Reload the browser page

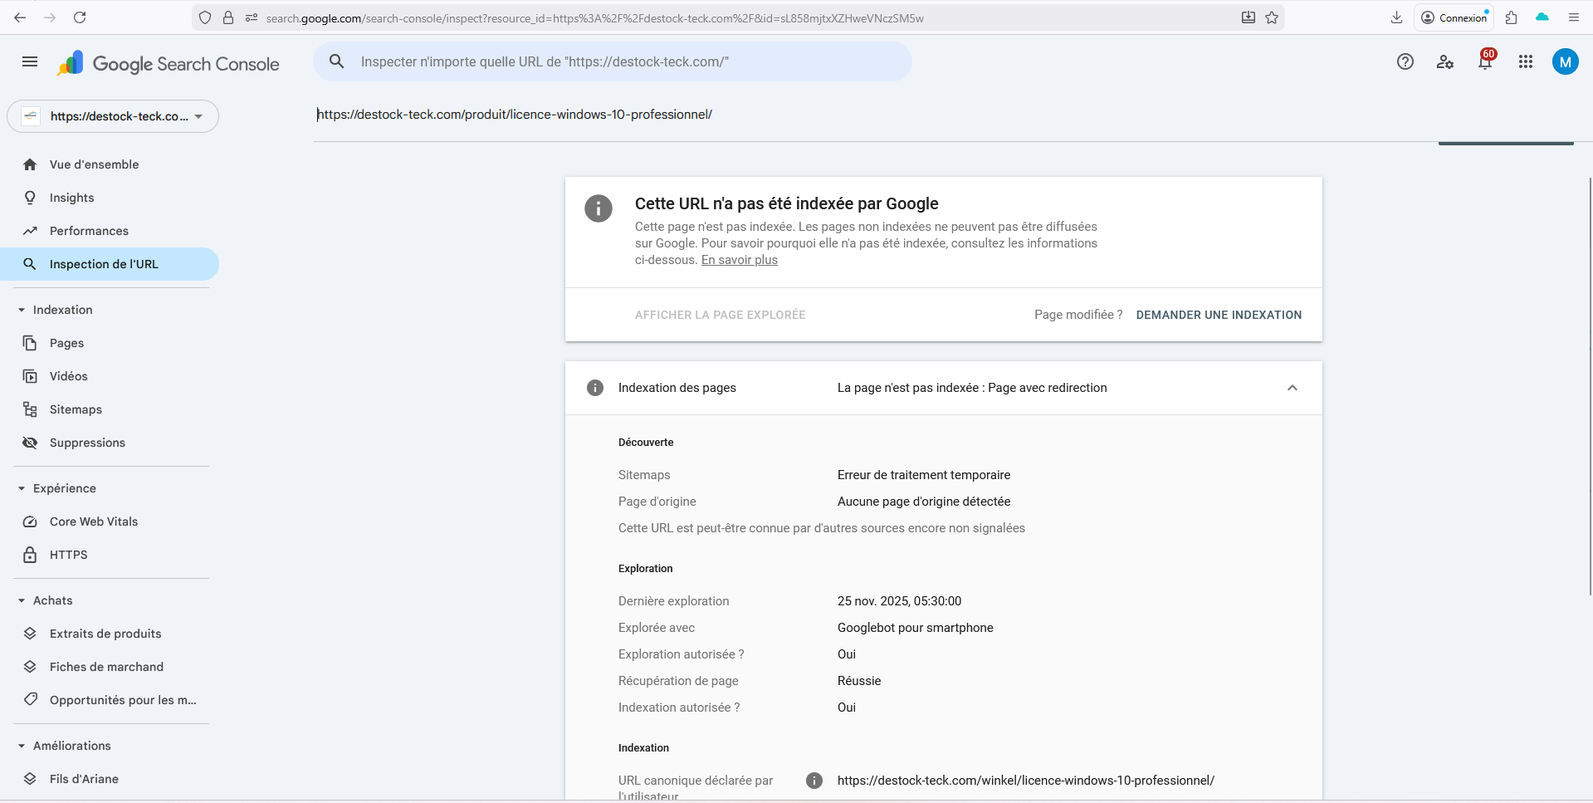(80, 17)
